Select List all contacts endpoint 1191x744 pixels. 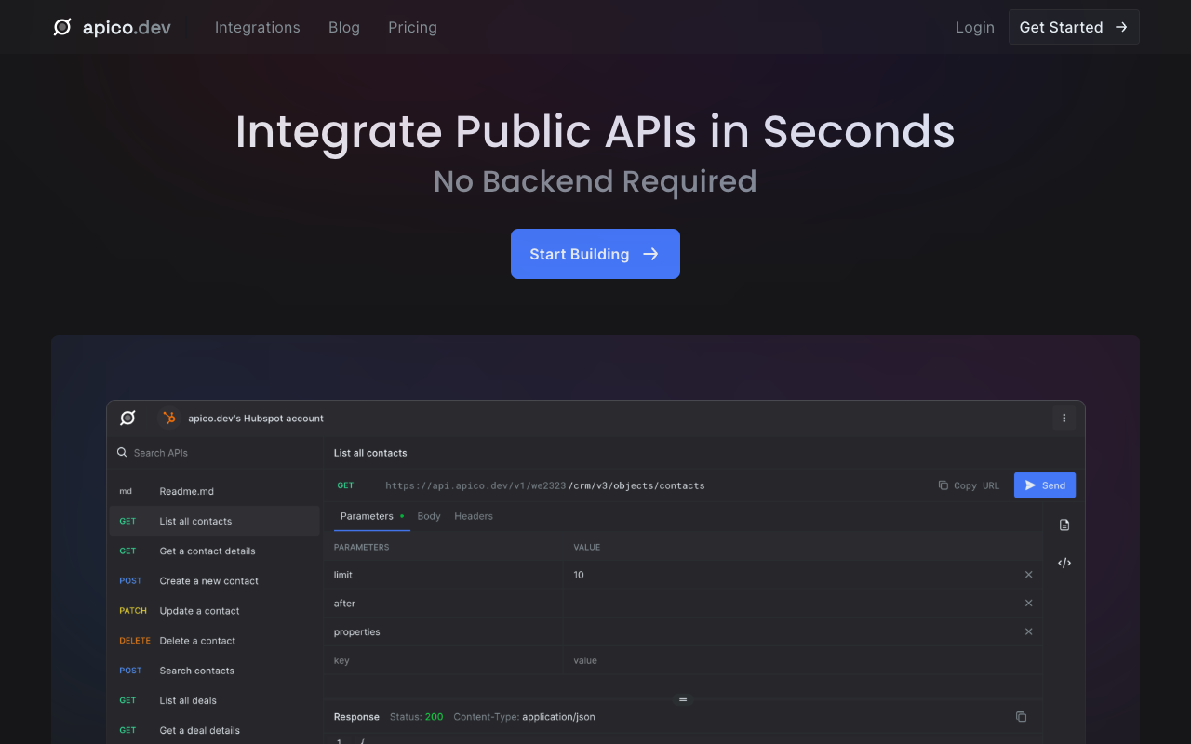[215, 521]
